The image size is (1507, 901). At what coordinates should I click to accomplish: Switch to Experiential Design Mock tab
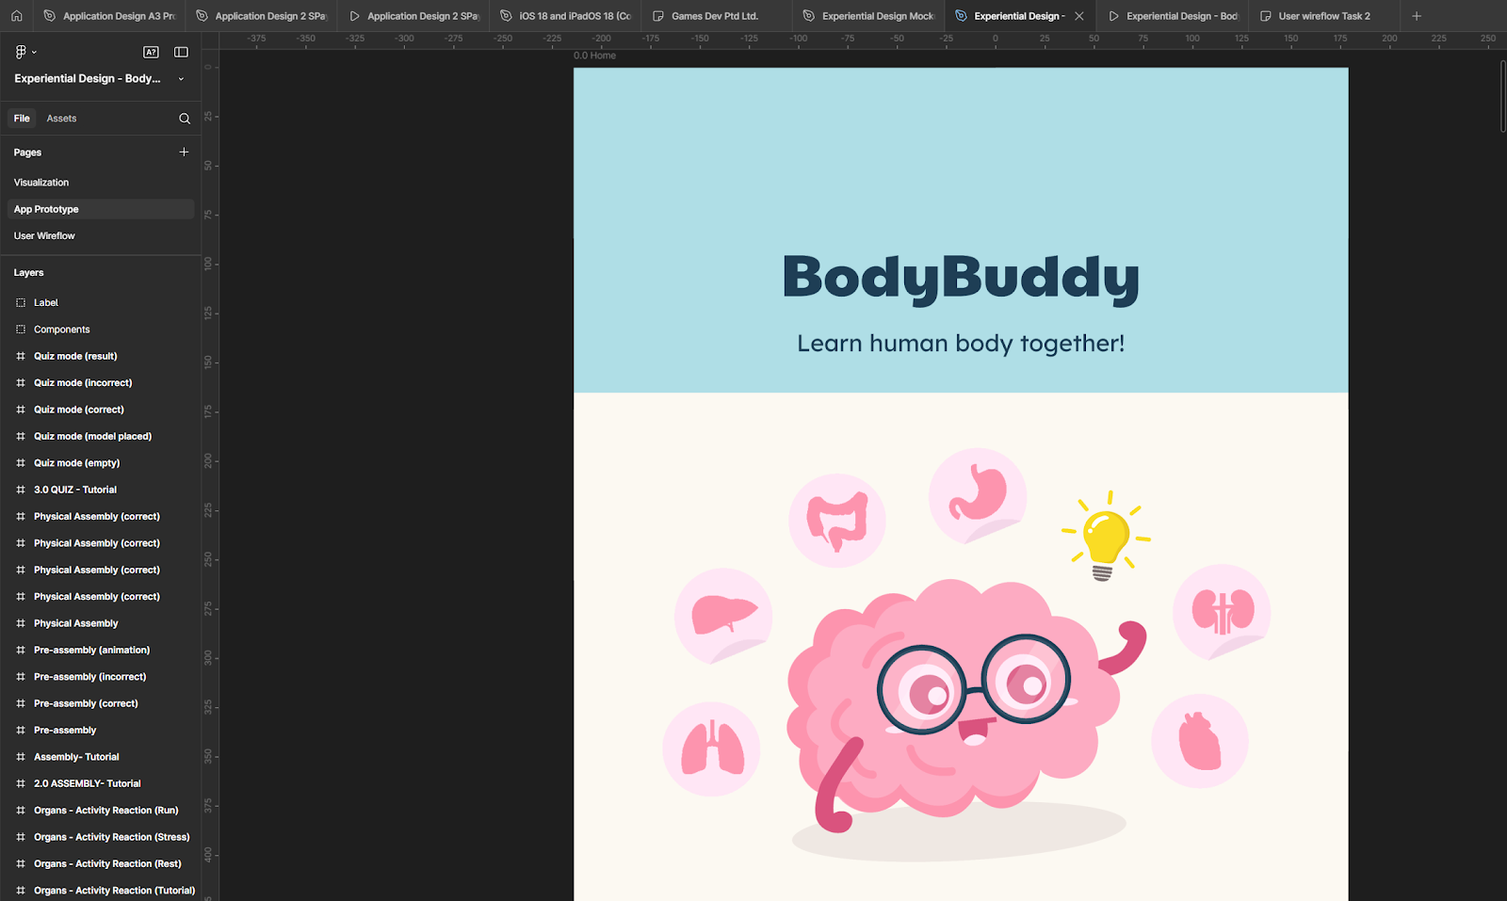click(x=868, y=16)
